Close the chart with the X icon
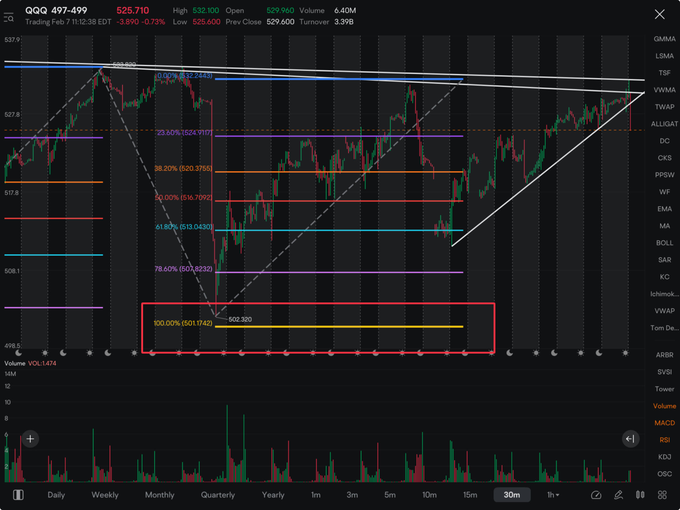This screenshot has width=680, height=510. click(660, 14)
